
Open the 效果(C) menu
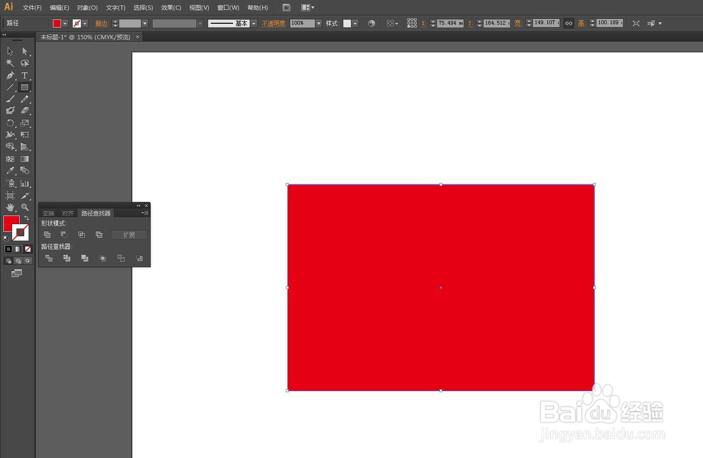tap(171, 8)
